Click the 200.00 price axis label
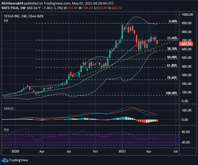 point(186,84)
